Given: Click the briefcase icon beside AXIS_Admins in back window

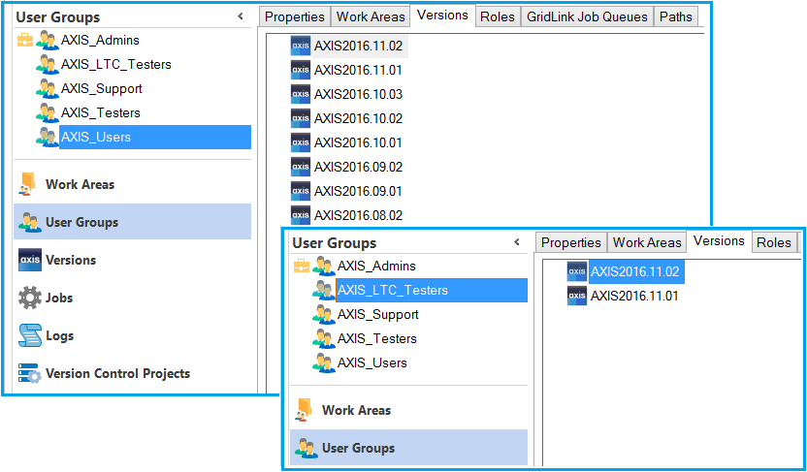Looking at the screenshot, I should click(25, 41).
